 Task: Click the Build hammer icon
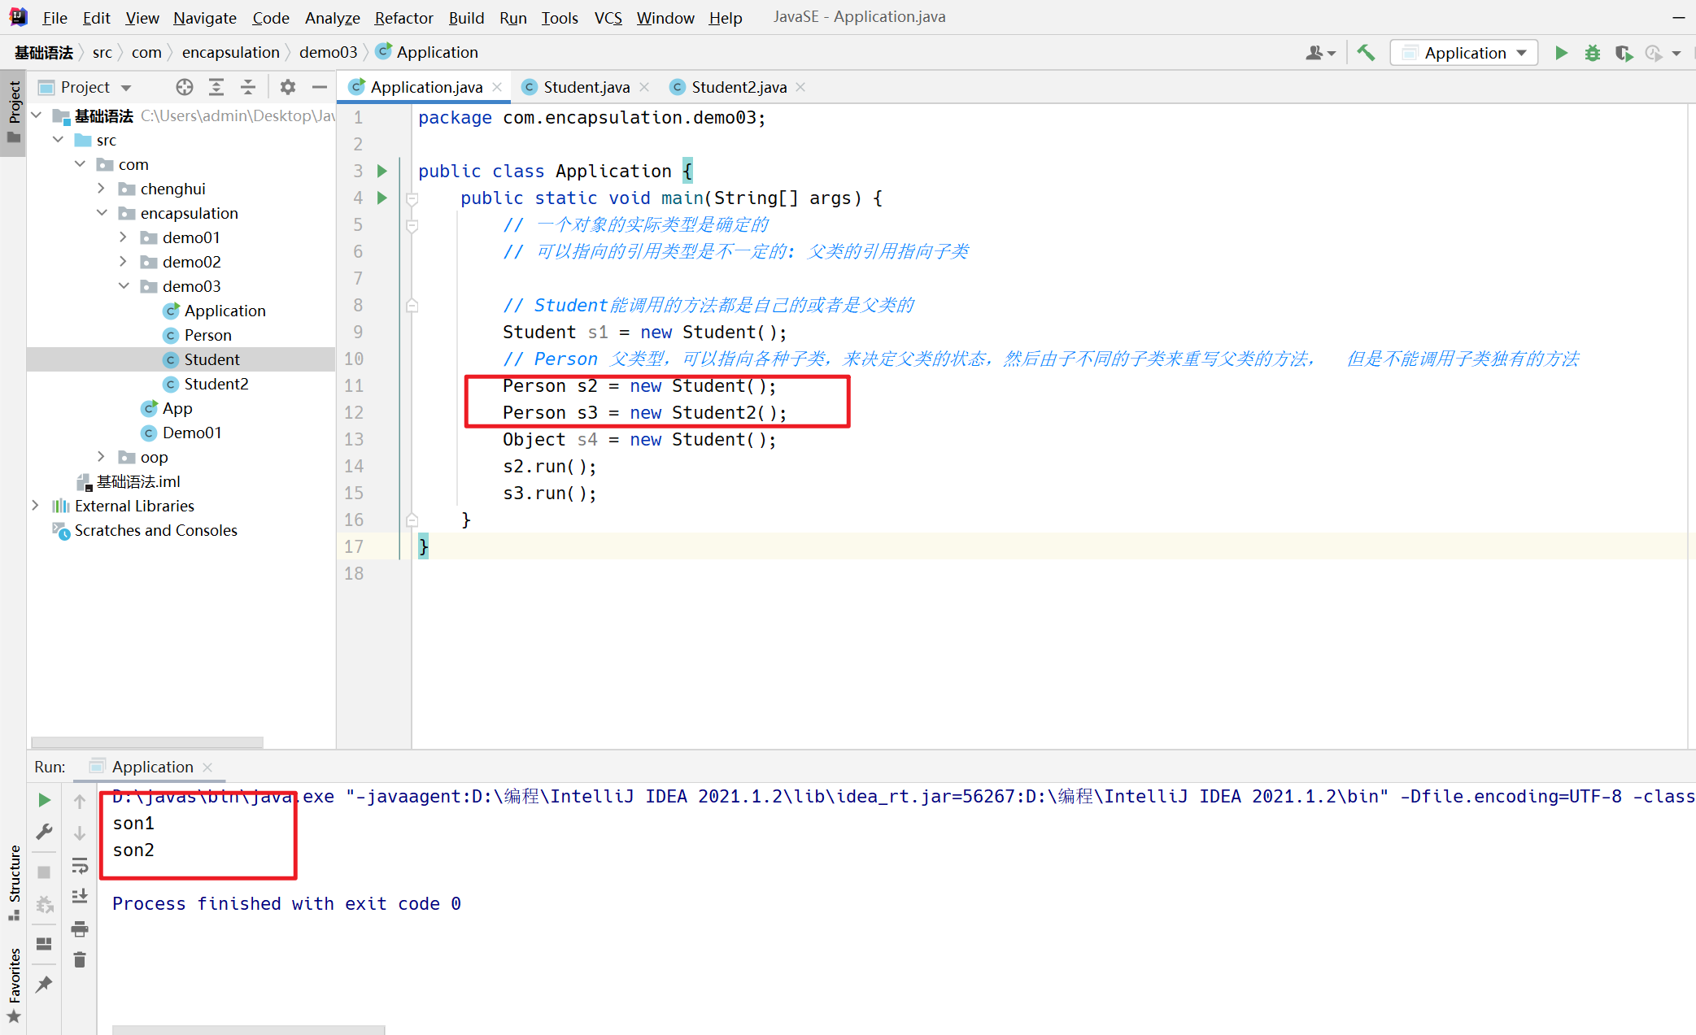(1366, 53)
